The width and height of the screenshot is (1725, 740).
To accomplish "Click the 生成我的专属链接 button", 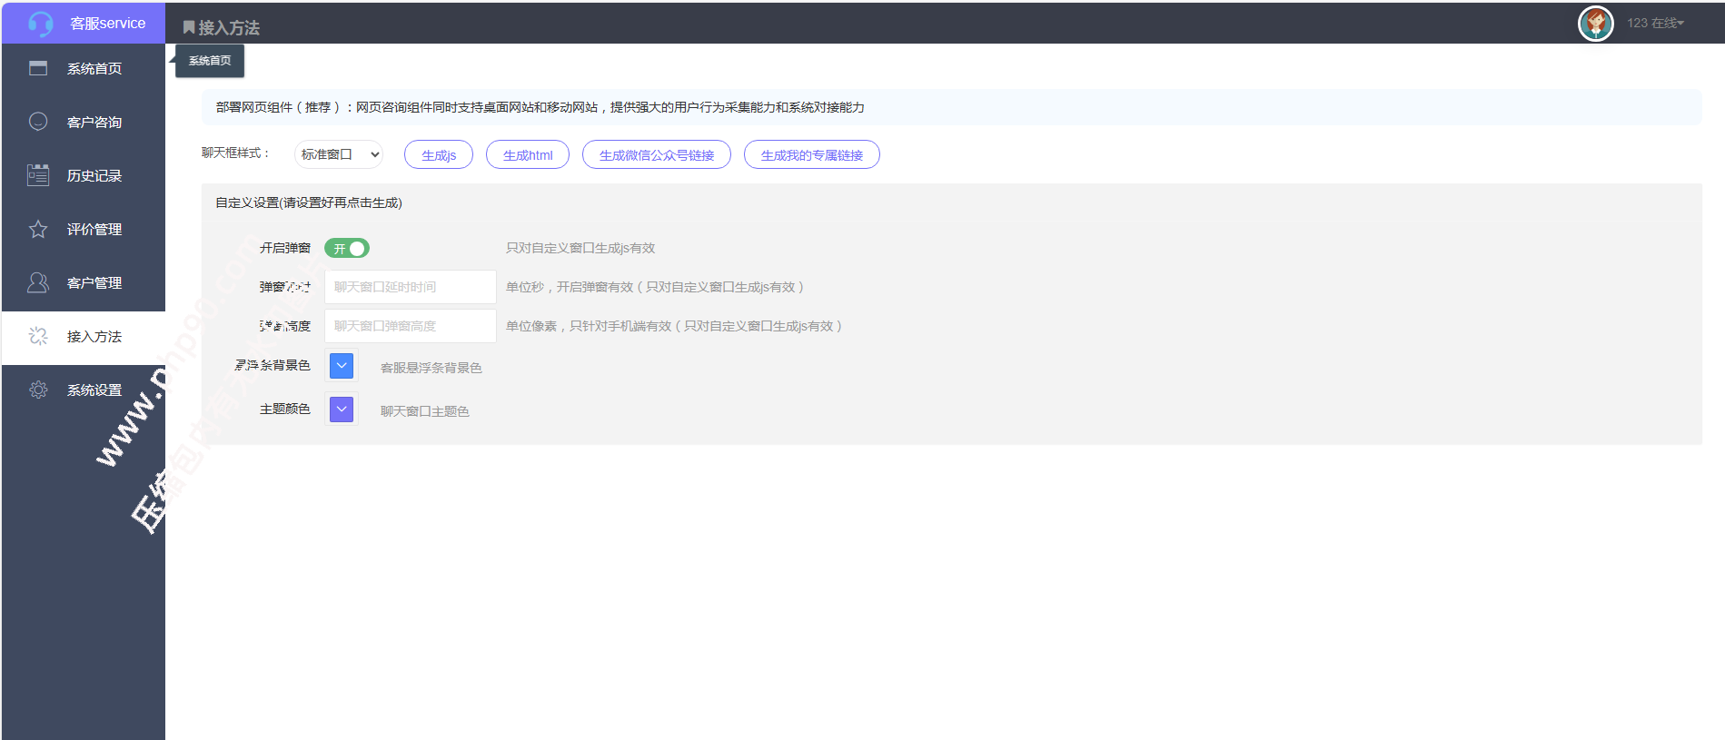I will 811,155.
